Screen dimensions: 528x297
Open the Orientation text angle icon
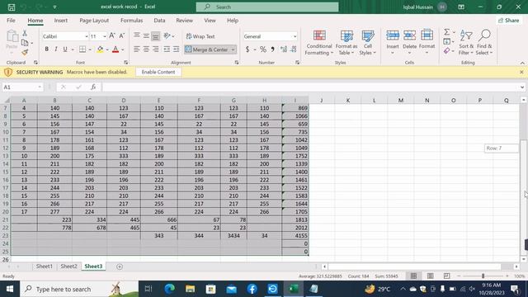167,35
